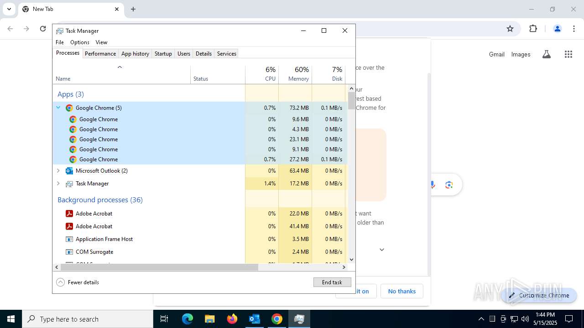Open the Search Labs flask icon
584x328 pixels.
(546, 54)
